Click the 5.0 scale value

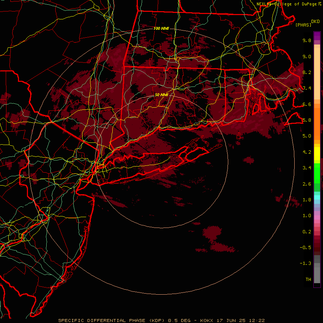[x=307, y=136]
